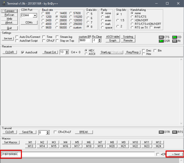Open the ASCII table
Image resolution: width=184 pixels, height=163 pixels.
click(113, 37)
